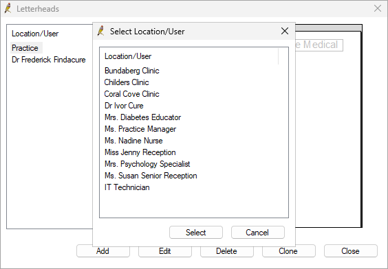This screenshot has height=269, width=388.
Task: Pick Ms. Nadine Nurse
Action: pyautogui.click(x=133, y=141)
